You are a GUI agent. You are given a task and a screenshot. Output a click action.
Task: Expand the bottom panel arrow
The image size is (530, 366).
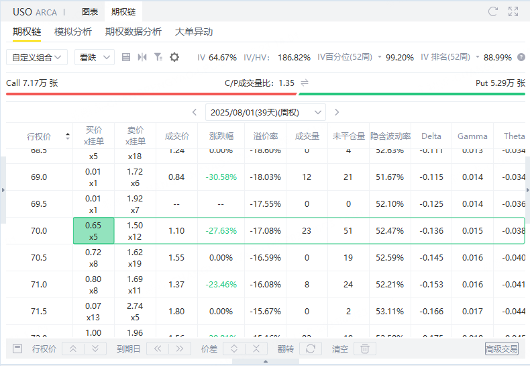[266, 361]
